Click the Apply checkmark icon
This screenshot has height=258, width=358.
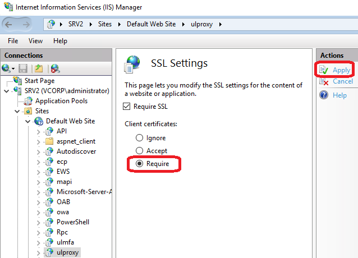[324, 70]
